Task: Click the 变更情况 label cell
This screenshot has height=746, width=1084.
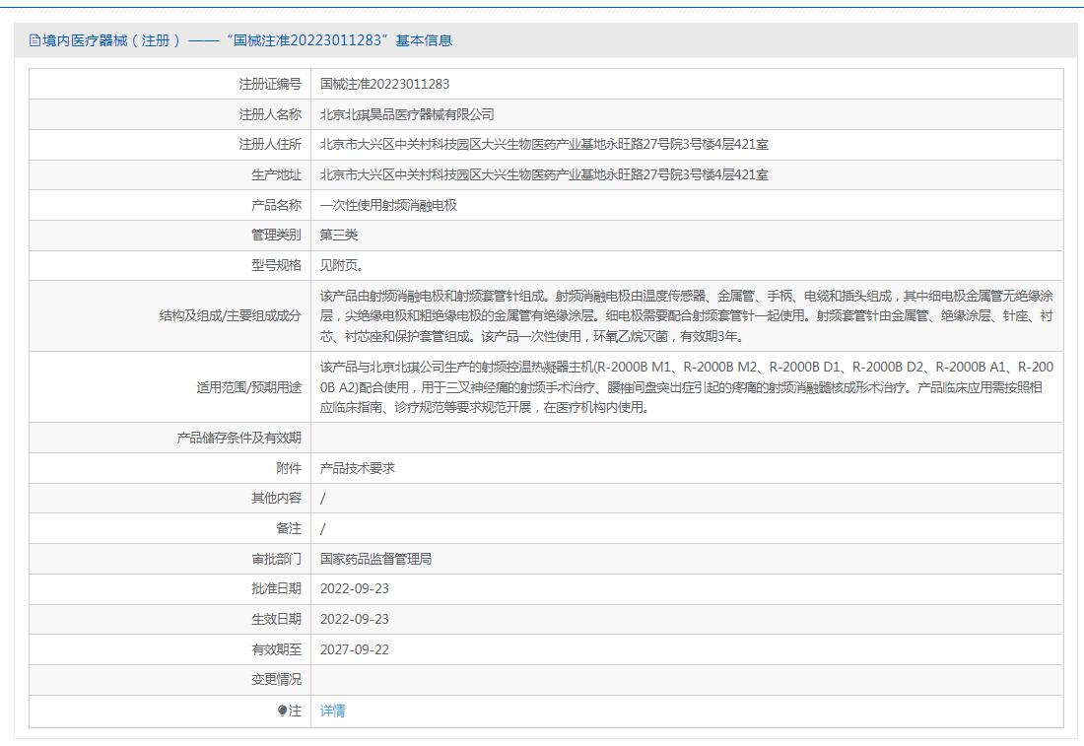Action: click(276, 680)
